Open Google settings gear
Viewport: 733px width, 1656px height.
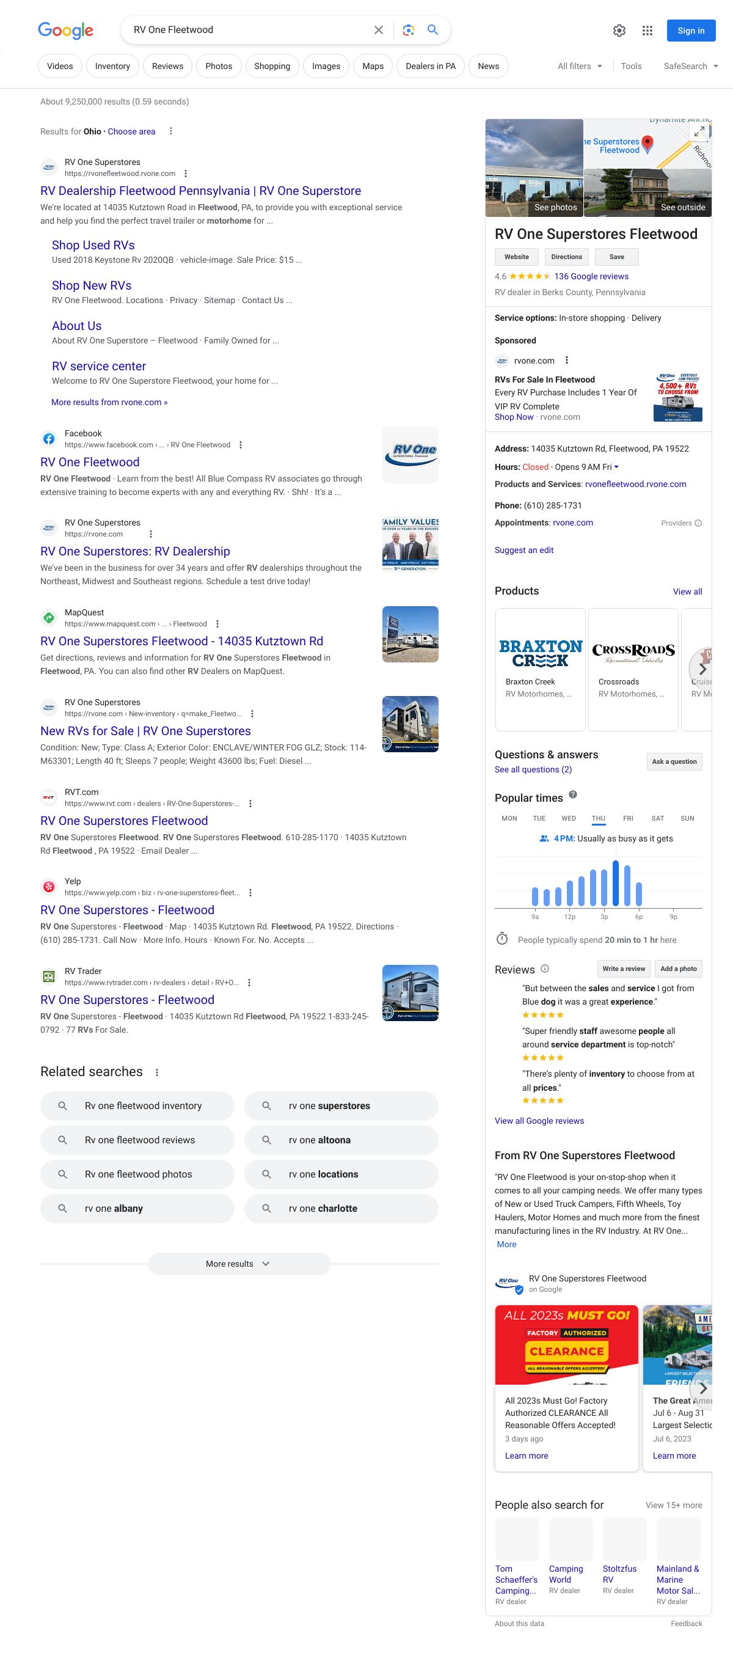coord(619,31)
